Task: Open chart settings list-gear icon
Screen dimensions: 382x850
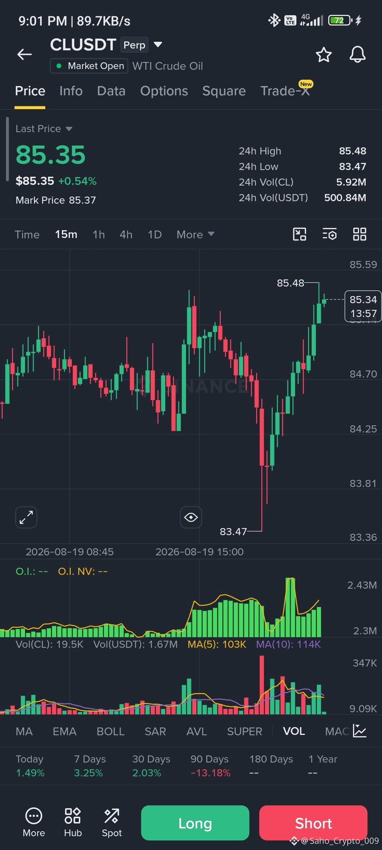Action: (x=329, y=234)
